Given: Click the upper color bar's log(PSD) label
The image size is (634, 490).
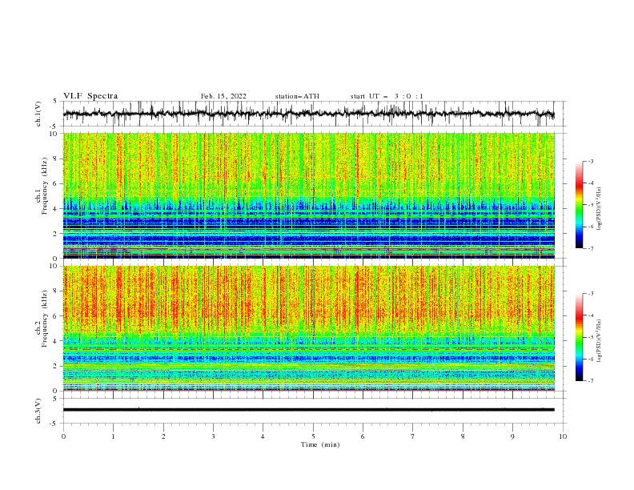Looking at the screenshot, I should tap(599, 209).
